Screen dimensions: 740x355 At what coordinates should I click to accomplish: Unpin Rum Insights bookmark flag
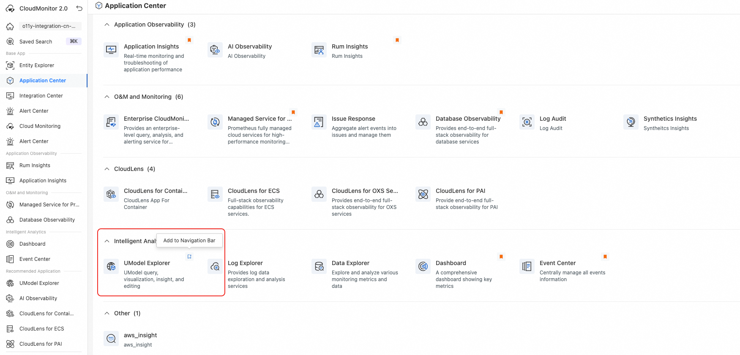click(397, 40)
